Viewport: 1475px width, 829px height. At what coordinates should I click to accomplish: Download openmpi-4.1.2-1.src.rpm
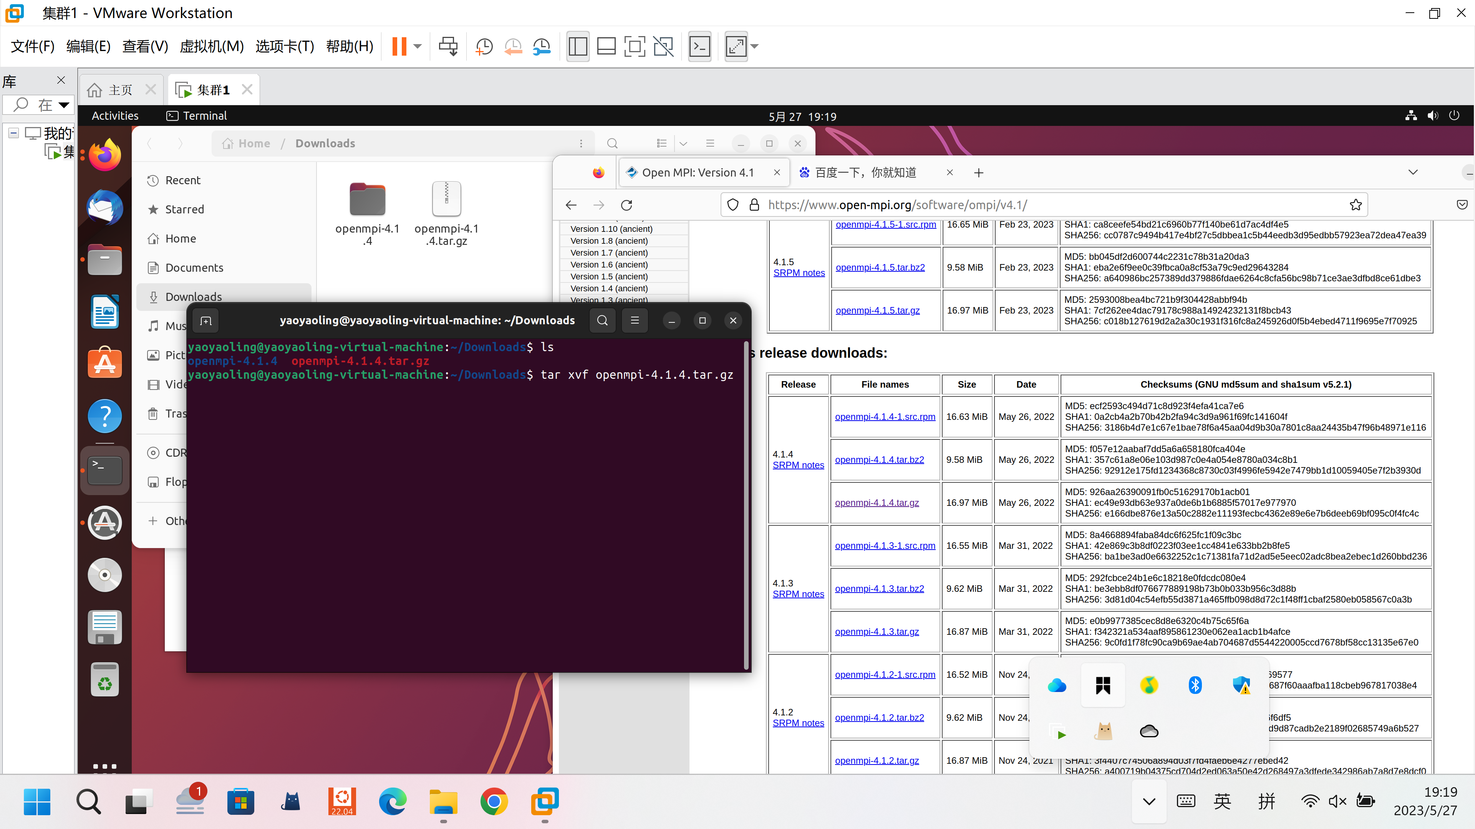(885, 675)
